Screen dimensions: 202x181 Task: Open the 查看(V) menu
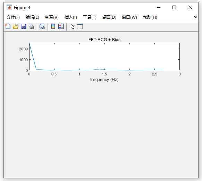52,17
